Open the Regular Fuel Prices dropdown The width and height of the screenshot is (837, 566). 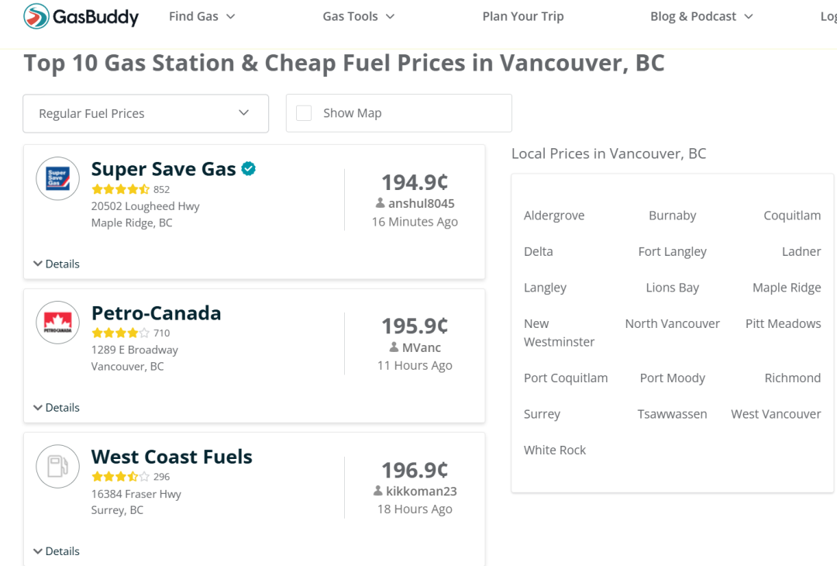[146, 113]
